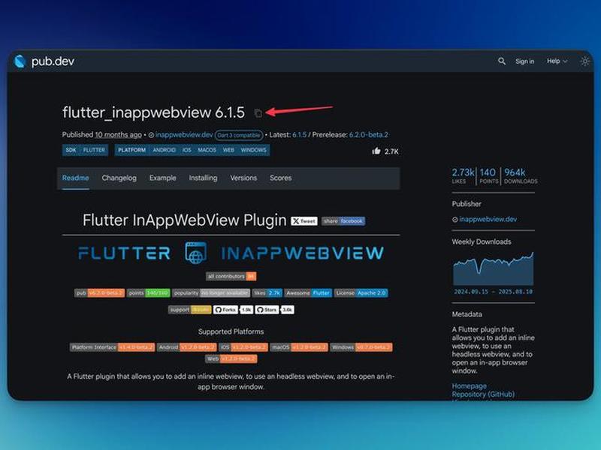Click the support donate badge
601x450 pixels.
pyautogui.click(x=190, y=310)
